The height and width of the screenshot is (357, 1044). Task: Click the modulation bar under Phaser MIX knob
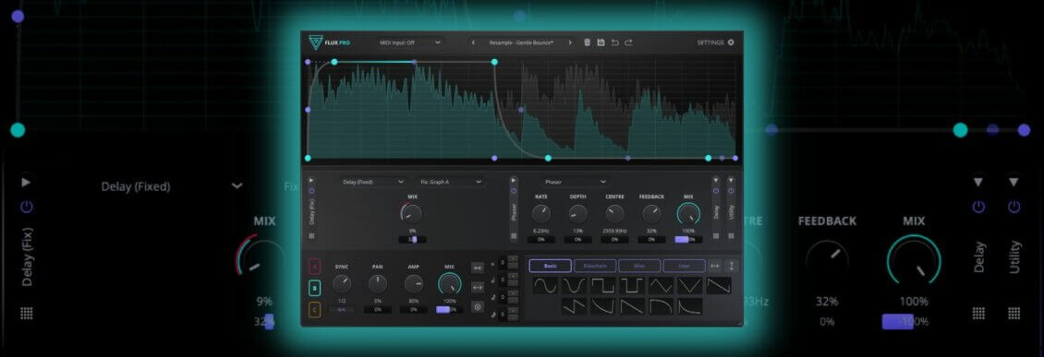688,239
